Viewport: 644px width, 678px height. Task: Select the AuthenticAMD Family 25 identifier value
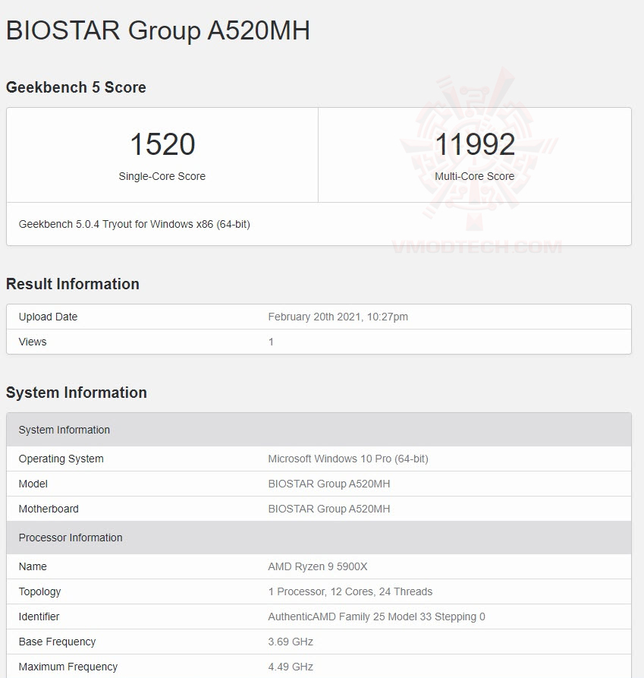click(377, 617)
